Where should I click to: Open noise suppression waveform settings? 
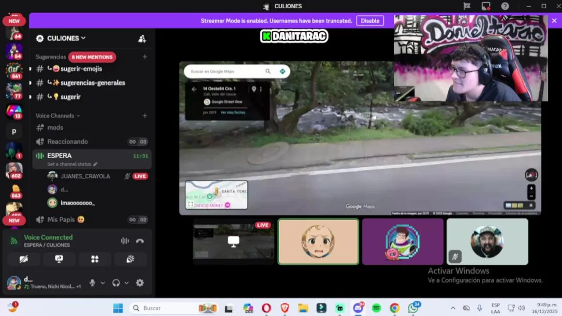tap(125, 241)
